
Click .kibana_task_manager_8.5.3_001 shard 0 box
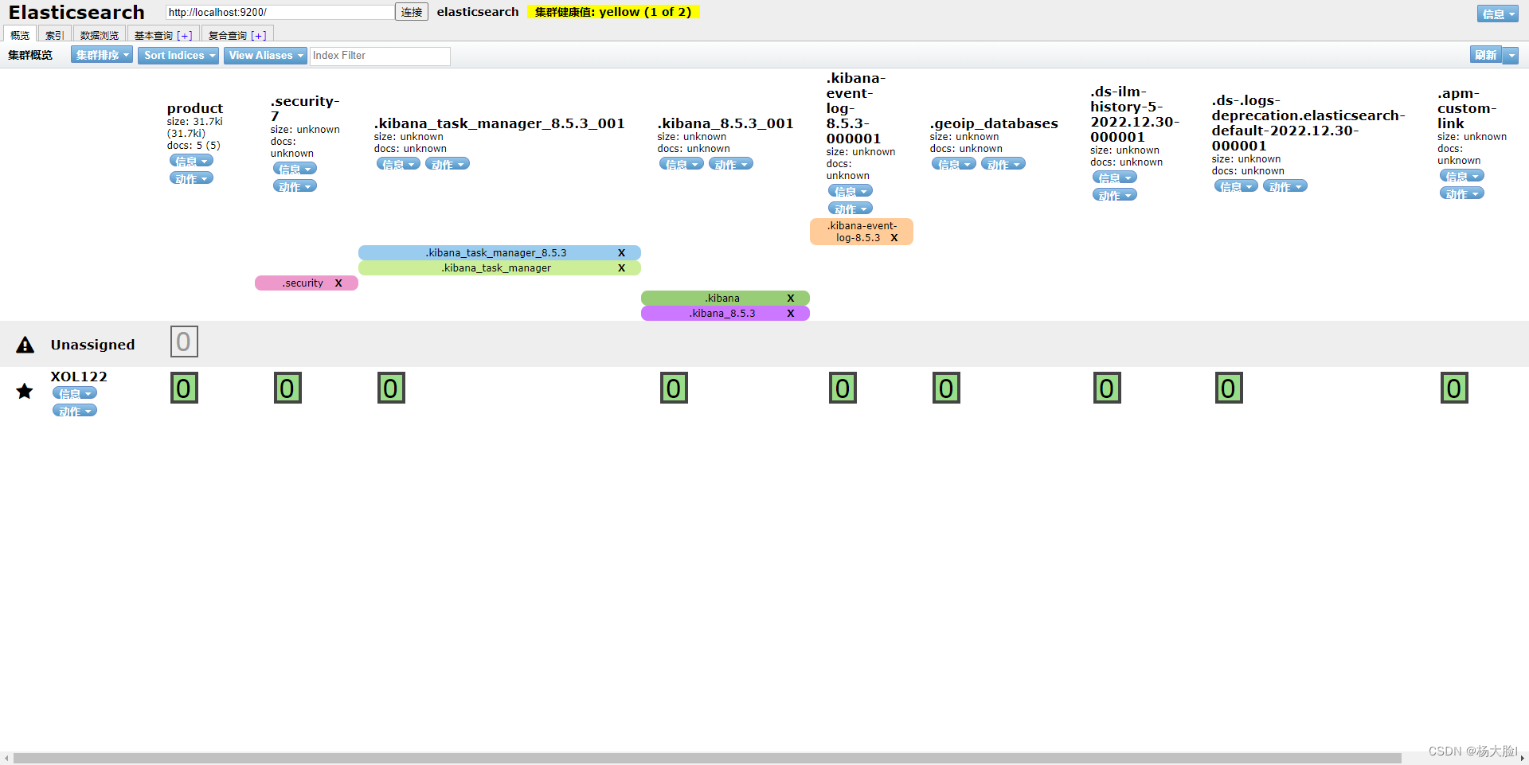(x=391, y=388)
